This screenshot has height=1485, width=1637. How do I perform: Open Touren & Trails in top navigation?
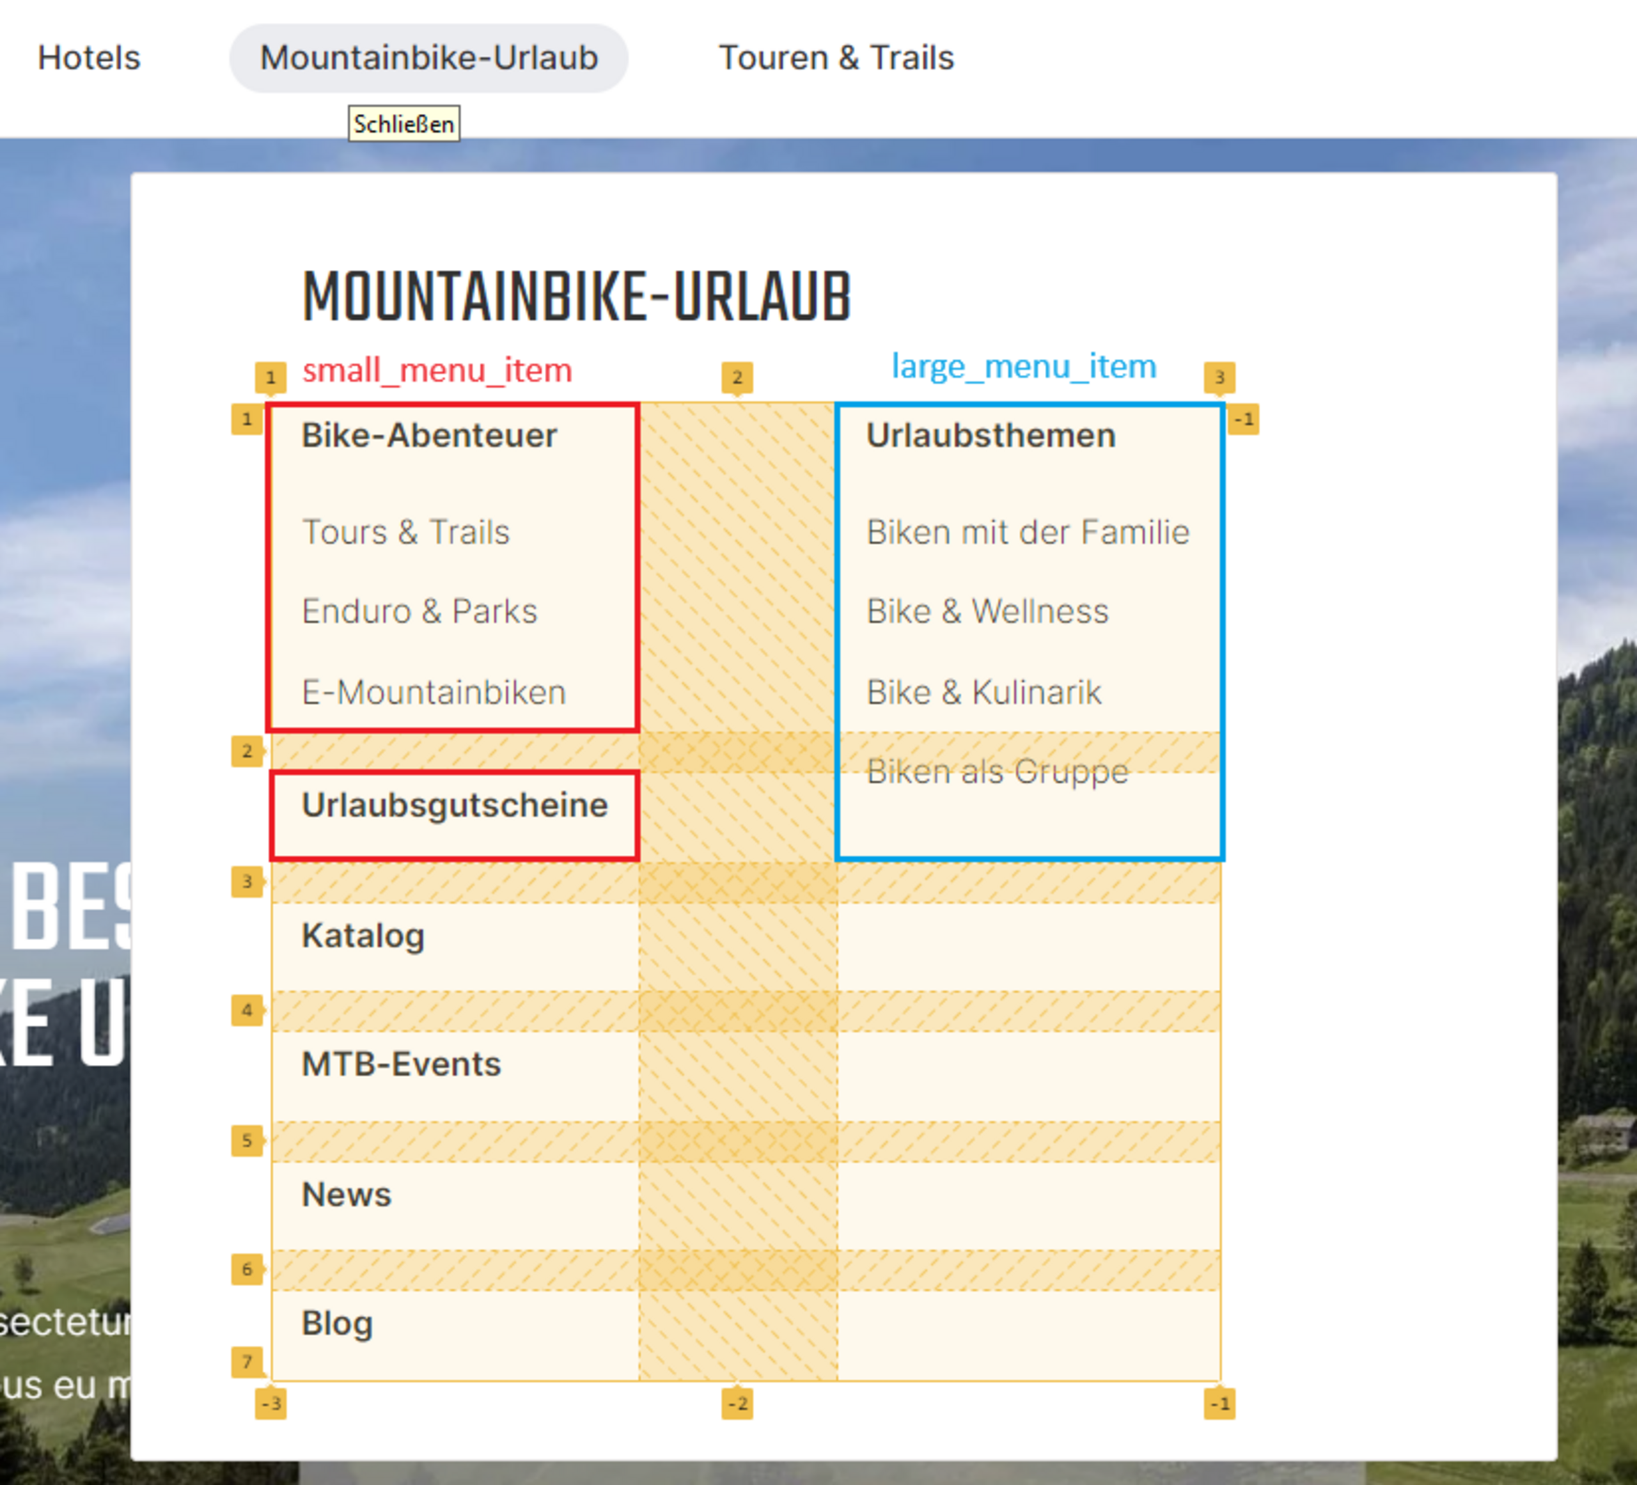[836, 58]
